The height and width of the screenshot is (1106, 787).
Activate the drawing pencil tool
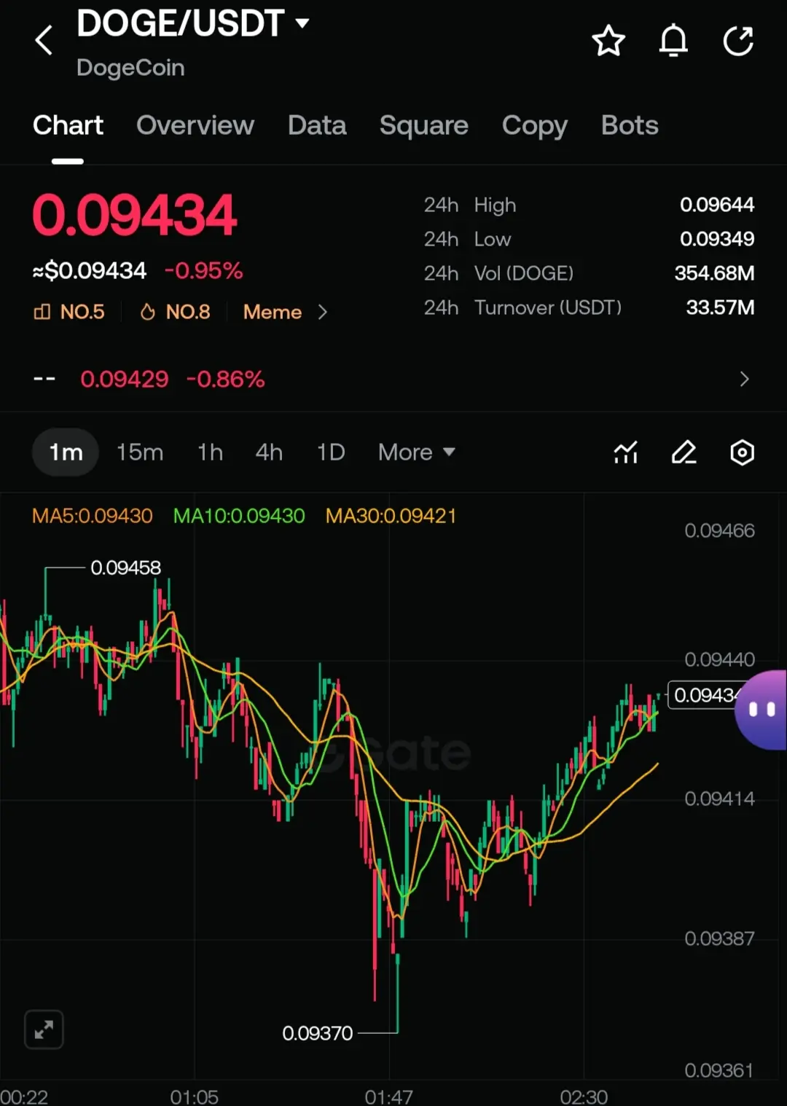(x=684, y=452)
